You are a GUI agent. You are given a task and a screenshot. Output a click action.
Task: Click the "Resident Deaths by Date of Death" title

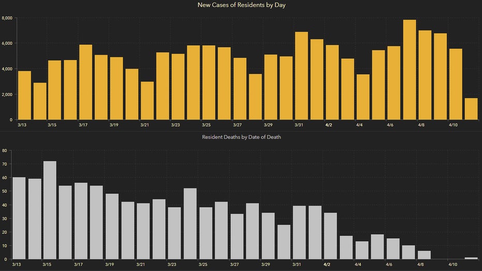click(x=241, y=137)
